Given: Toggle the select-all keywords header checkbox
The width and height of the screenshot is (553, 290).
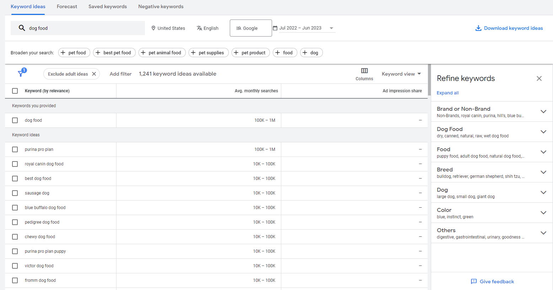Looking at the screenshot, I should coord(15,91).
